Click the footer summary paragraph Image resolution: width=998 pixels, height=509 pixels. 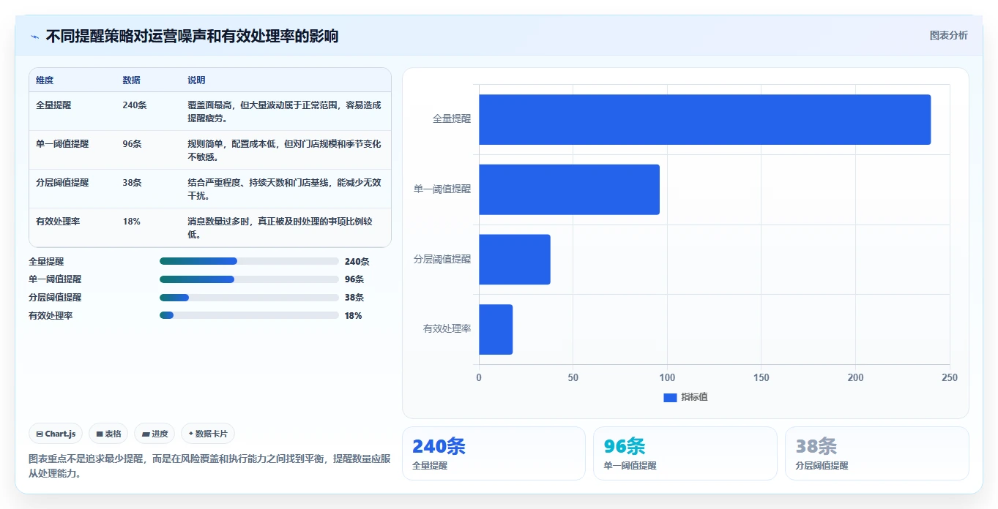pos(209,466)
